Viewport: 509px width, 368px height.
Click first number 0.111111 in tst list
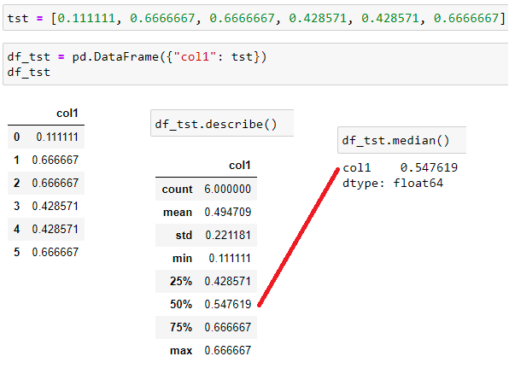click(x=86, y=18)
